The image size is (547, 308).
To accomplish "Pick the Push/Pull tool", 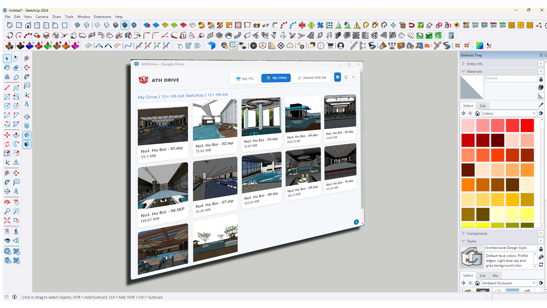I will click(x=16, y=135).
